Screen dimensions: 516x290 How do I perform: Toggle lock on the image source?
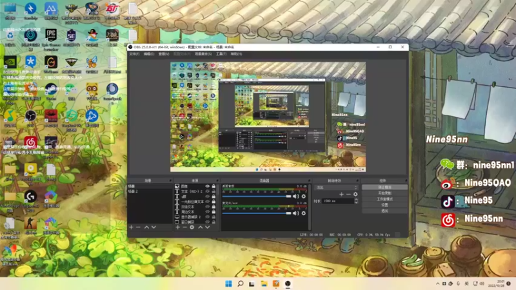213,186
